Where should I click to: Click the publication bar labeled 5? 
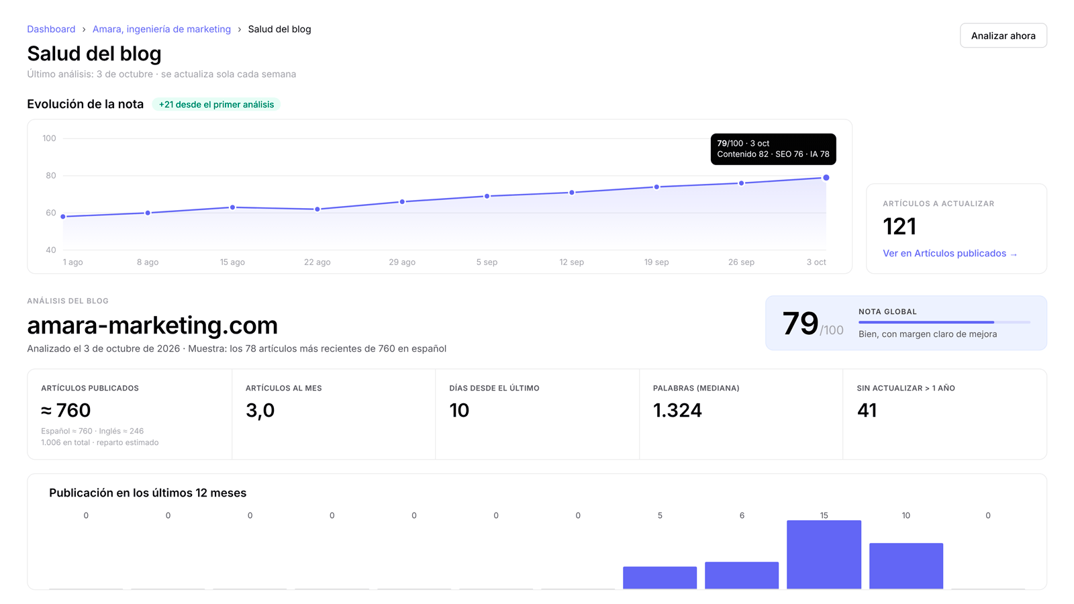click(660, 578)
